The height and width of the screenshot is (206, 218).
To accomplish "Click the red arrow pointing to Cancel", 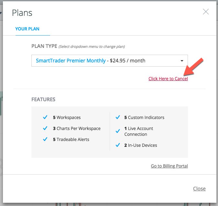I will pyautogui.click(x=193, y=67).
